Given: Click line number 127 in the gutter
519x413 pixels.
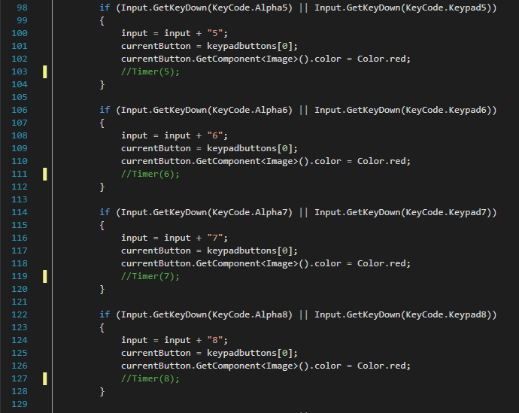Looking at the screenshot, I should [20, 378].
